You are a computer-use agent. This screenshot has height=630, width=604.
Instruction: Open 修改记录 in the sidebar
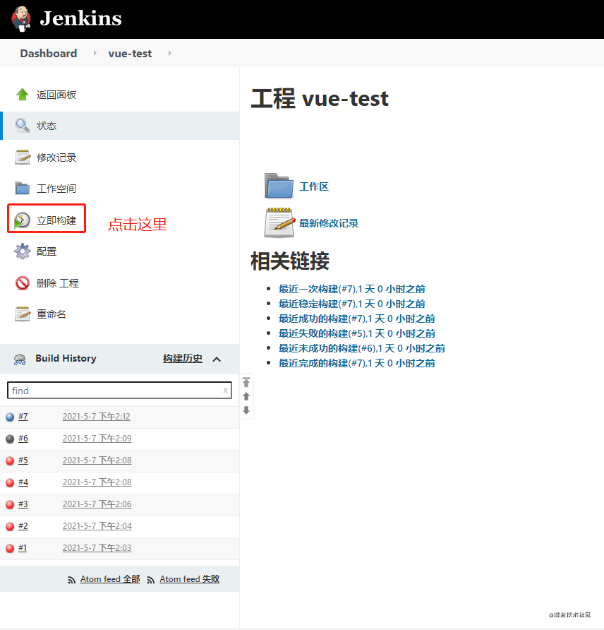[x=56, y=157]
